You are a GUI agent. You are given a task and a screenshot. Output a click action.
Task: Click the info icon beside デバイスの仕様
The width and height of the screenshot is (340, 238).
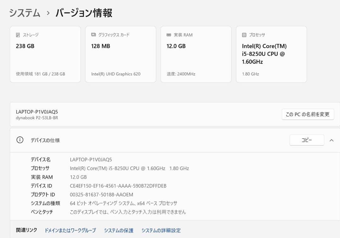tap(20, 140)
